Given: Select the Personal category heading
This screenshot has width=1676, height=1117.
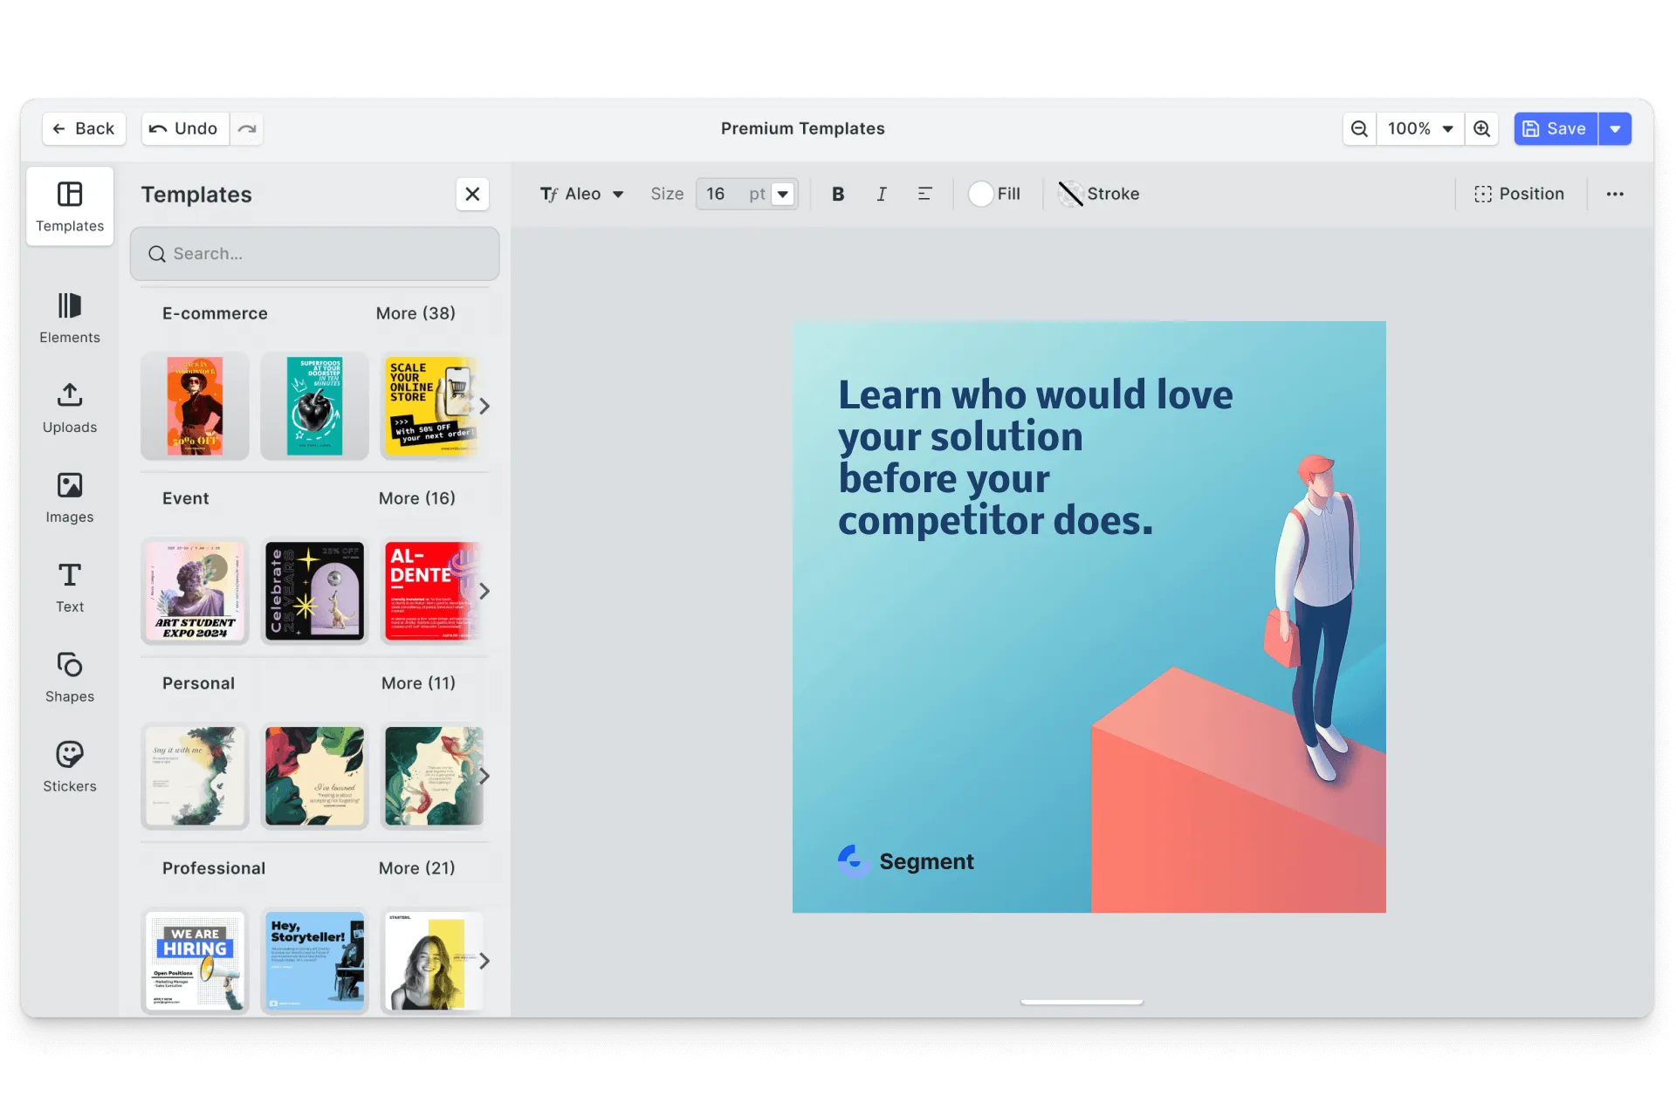Looking at the screenshot, I should pos(198,683).
